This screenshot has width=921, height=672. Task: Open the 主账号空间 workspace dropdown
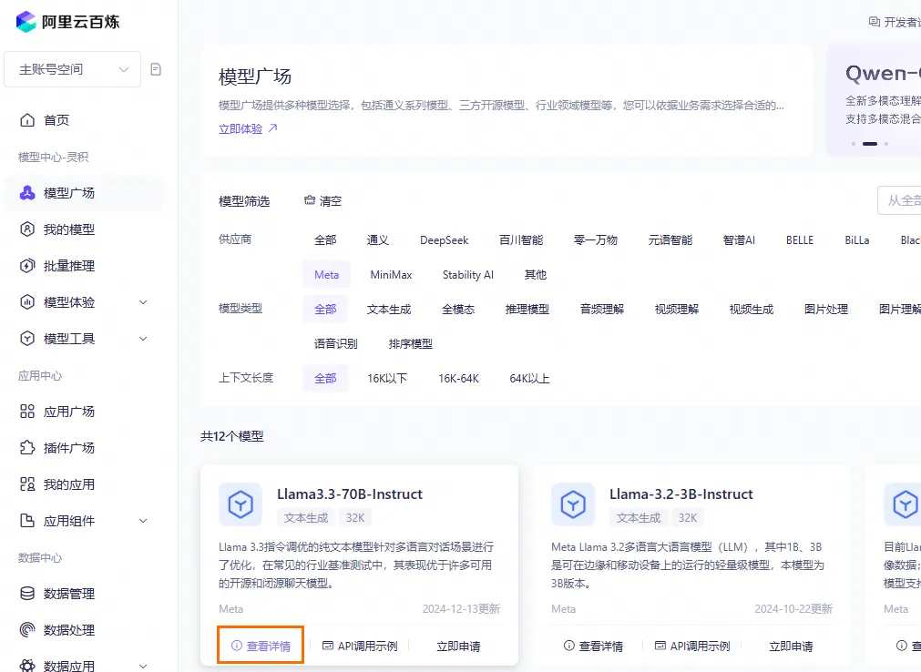pos(72,69)
